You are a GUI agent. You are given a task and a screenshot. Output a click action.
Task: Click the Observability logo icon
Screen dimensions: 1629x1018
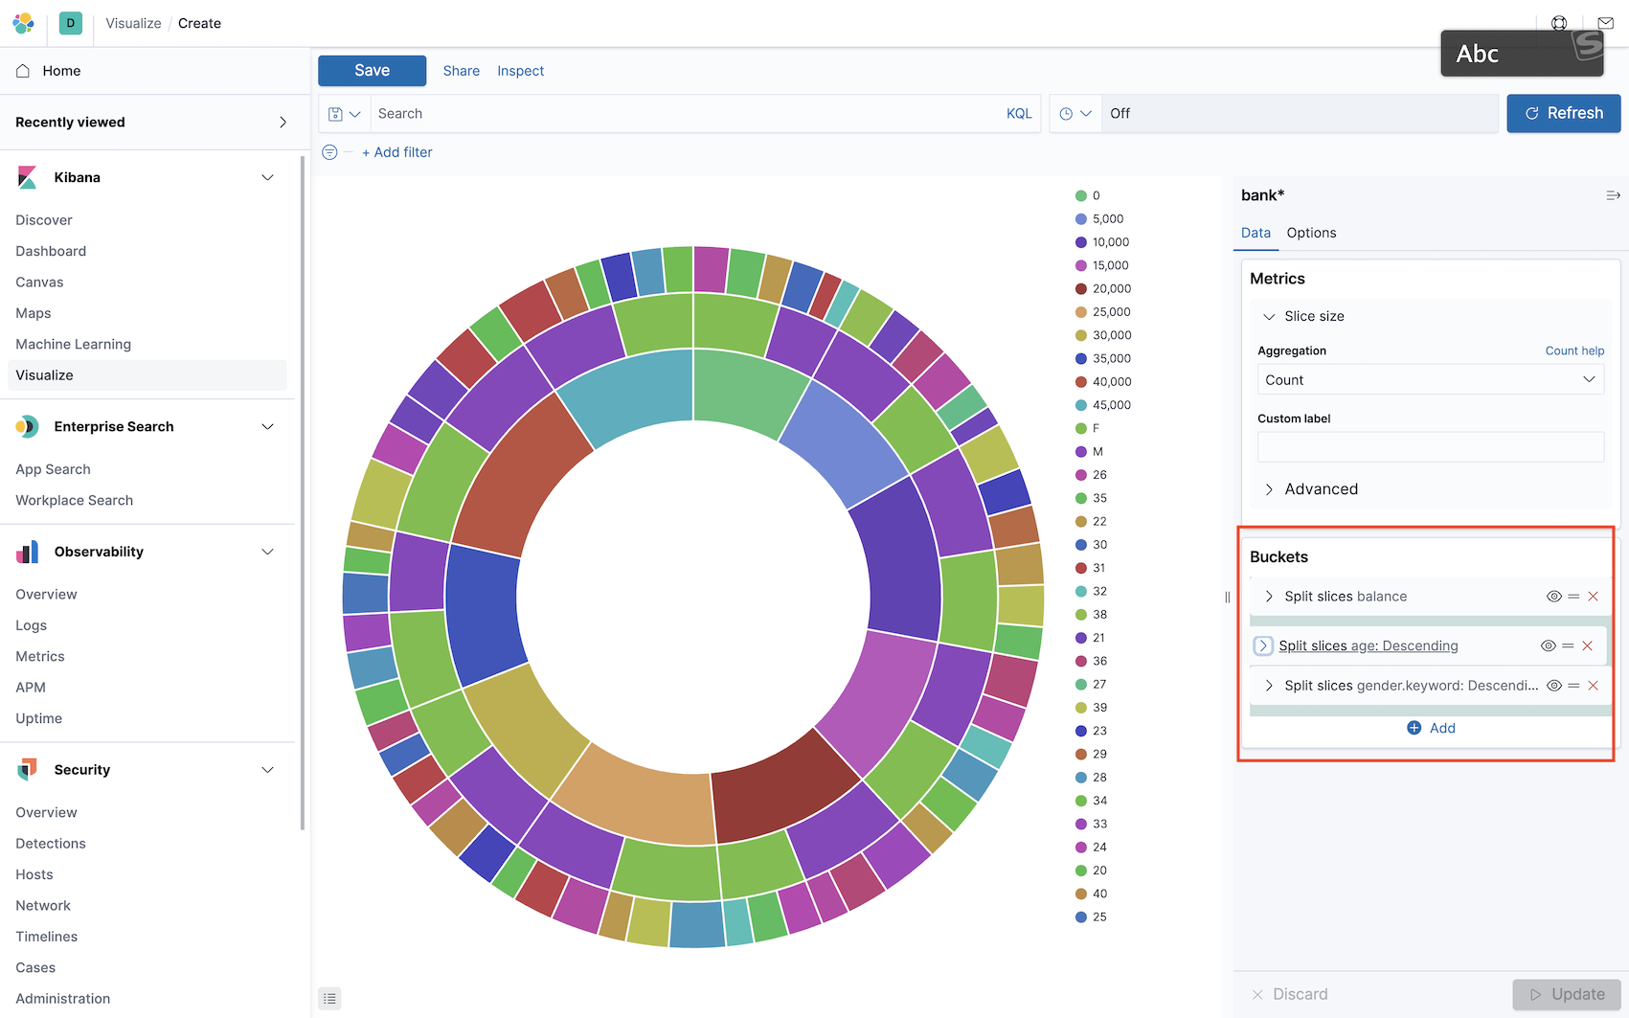click(x=27, y=552)
